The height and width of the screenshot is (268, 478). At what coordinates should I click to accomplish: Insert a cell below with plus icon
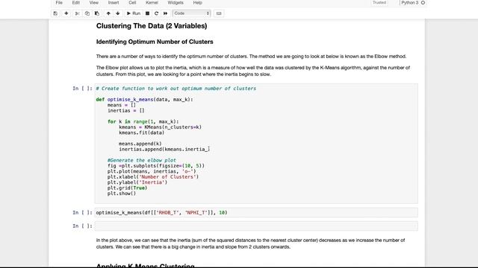point(66,13)
